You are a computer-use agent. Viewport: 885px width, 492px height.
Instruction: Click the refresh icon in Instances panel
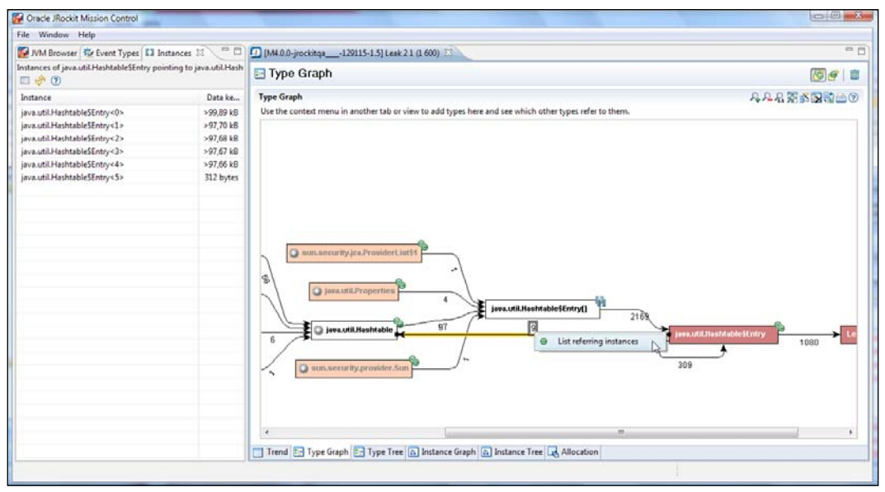[40, 81]
